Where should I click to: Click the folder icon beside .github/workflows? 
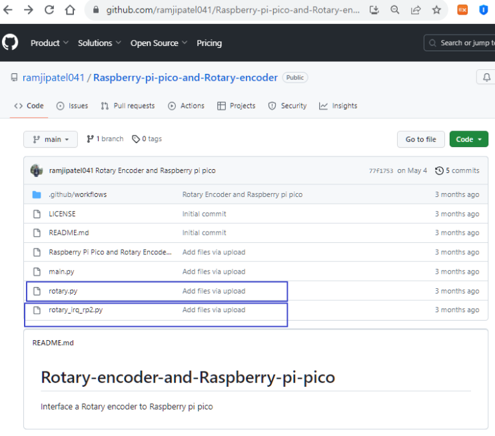[x=37, y=194]
